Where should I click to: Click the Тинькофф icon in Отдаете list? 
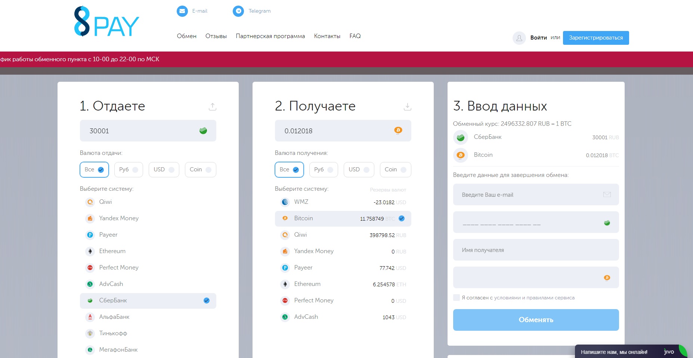90,333
